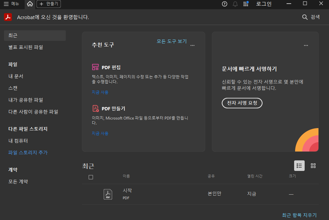Viewport: 329px width, 220px height.
Task: Open the apps grid icon
Action: pos(246,4)
